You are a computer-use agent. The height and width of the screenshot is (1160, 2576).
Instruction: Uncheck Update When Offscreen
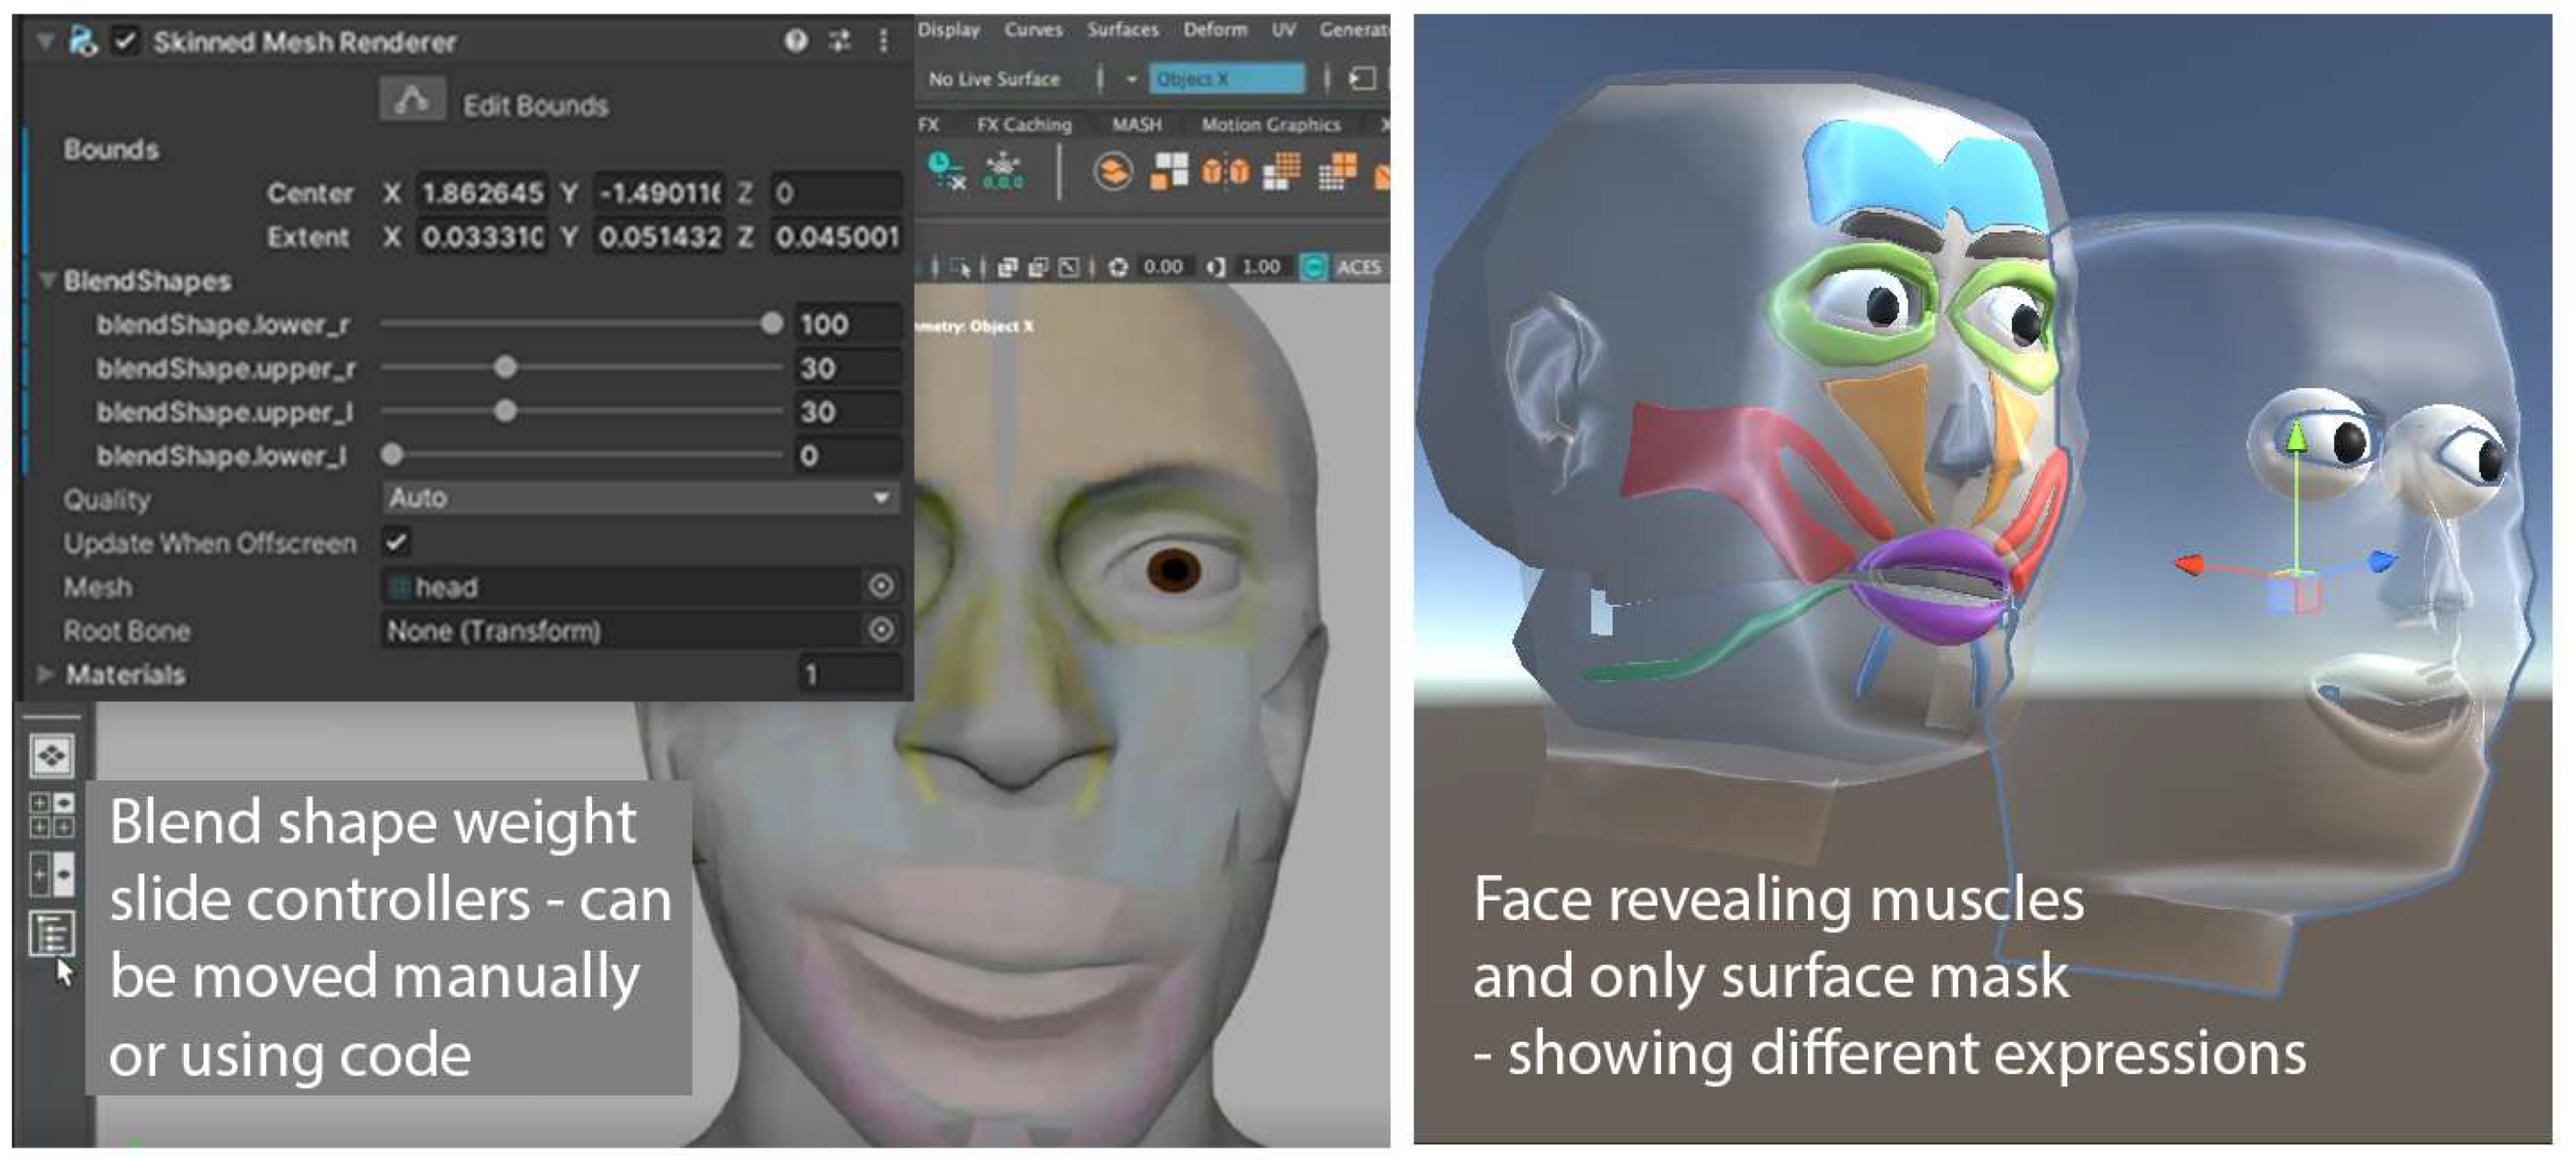tap(397, 542)
